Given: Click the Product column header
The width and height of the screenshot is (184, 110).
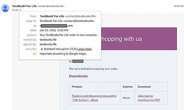Looking at the screenshot, I should [x=77, y=87].
